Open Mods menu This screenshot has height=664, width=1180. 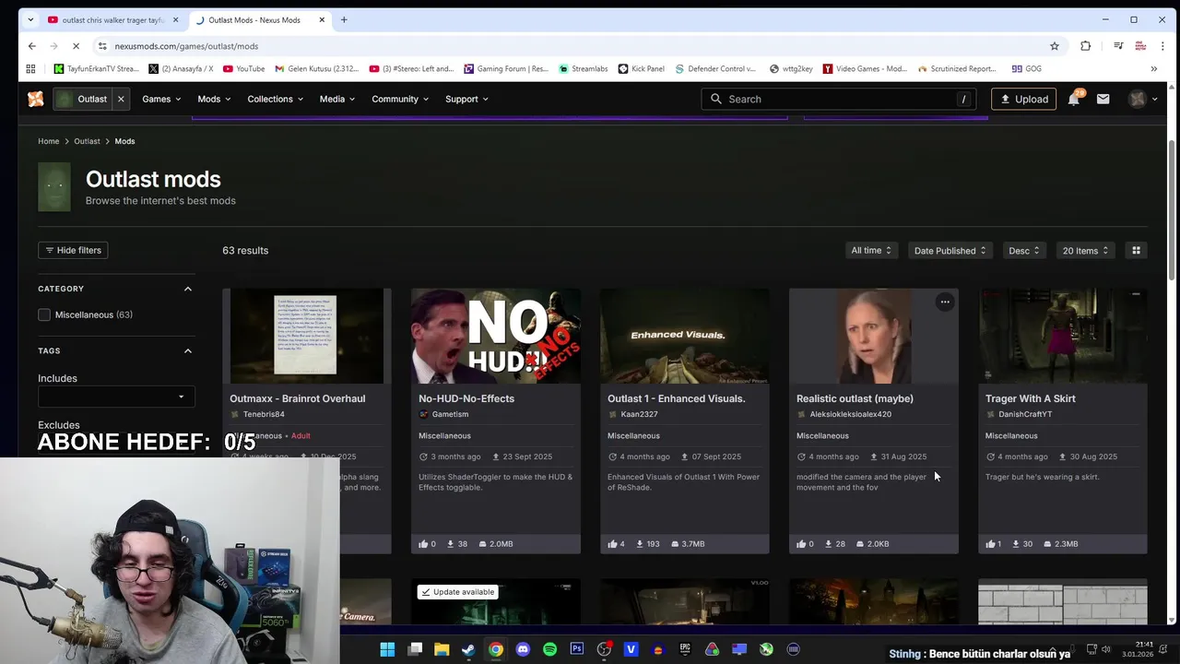point(214,99)
